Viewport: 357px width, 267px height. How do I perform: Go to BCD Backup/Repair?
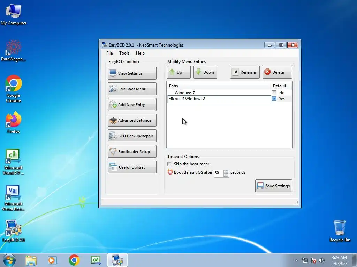pyautogui.click(x=132, y=136)
